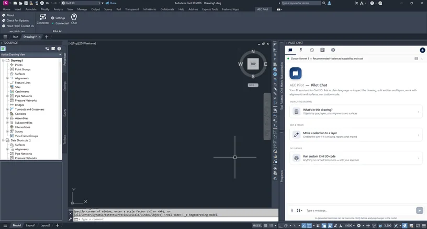
Task: Click the paperclip attach icon in the message box
Action: click(292, 210)
